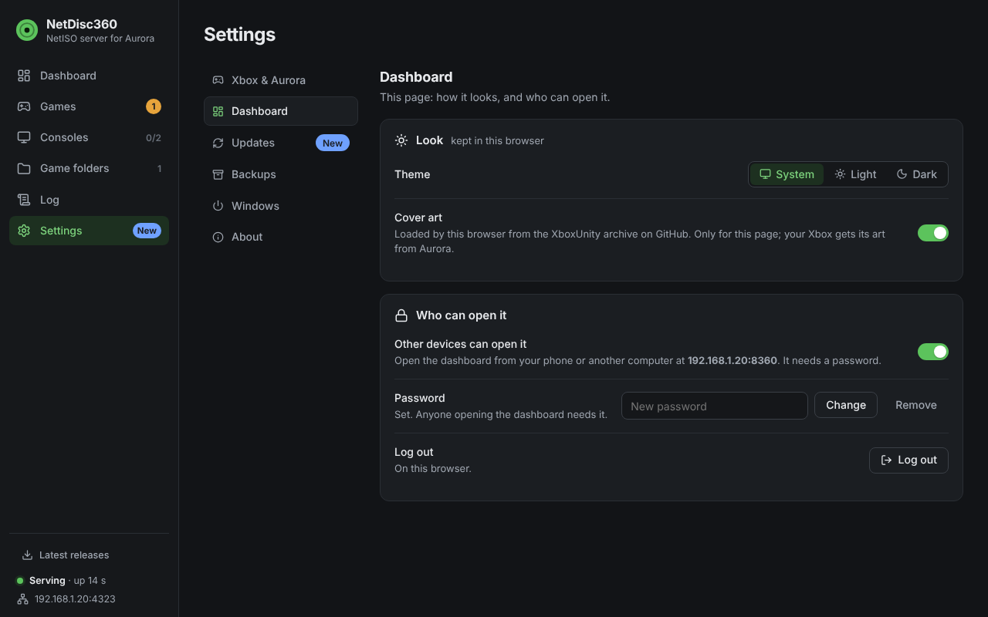Viewport: 988px width, 617px height.
Task: Click the Dashboard grid icon in left sidebar
Action: (24, 76)
